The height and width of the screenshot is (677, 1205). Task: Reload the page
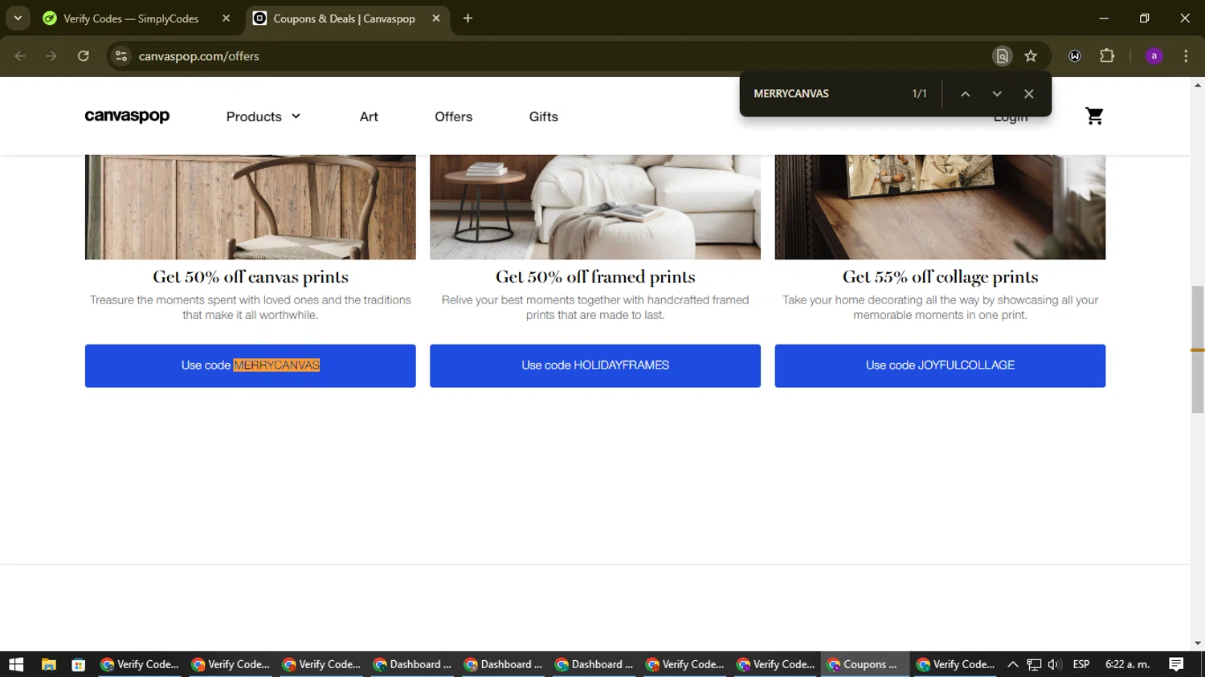point(83,56)
